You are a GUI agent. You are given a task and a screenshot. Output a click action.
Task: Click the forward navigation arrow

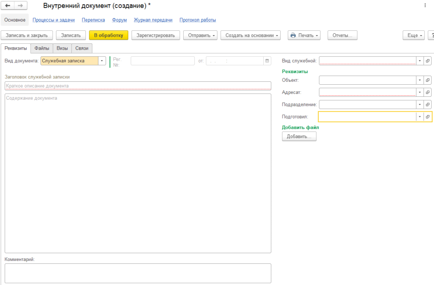(20, 5)
